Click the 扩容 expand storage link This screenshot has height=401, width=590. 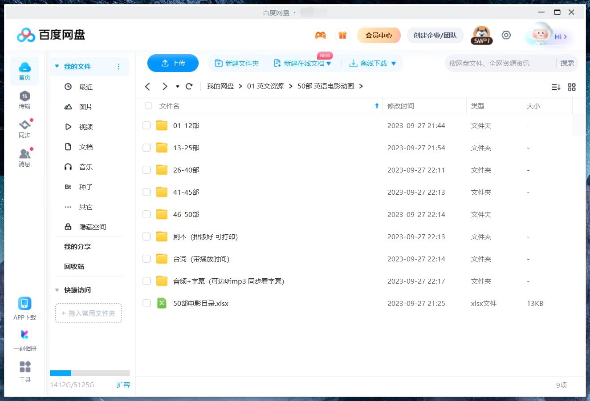coord(123,385)
